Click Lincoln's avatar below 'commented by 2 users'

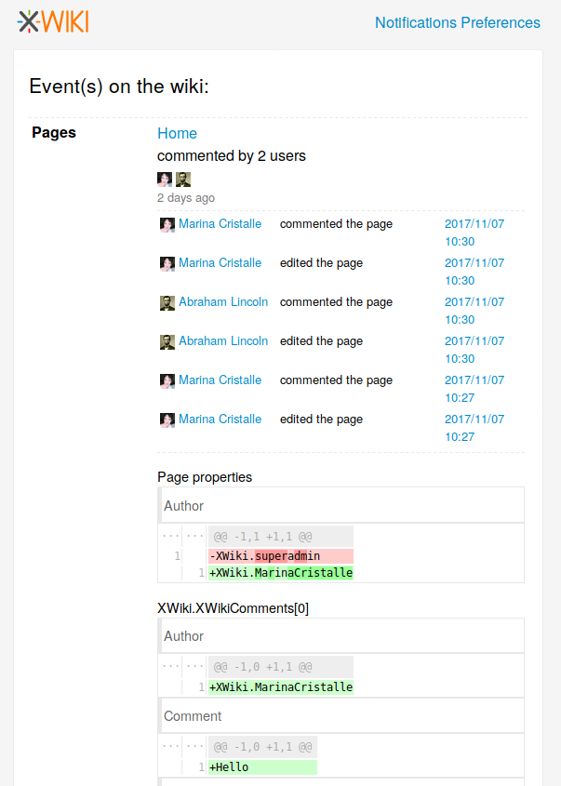pos(183,180)
